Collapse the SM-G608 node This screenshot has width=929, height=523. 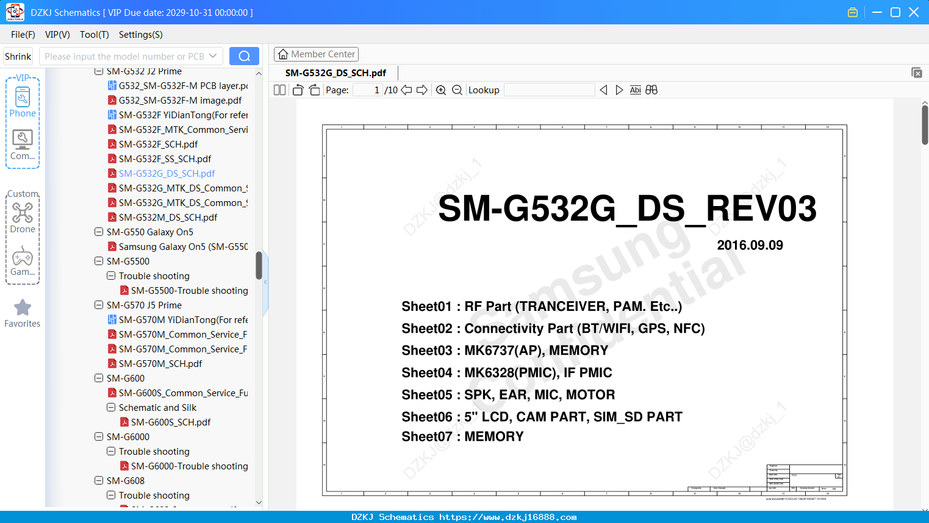pyautogui.click(x=99, y=480)
